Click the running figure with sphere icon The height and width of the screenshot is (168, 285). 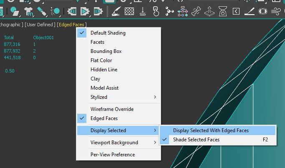(x=55, y=11)
